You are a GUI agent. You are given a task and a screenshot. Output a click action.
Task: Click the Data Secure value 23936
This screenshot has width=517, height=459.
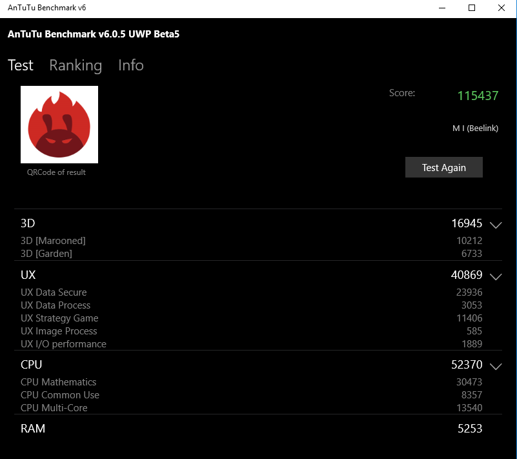click(469, 292)
